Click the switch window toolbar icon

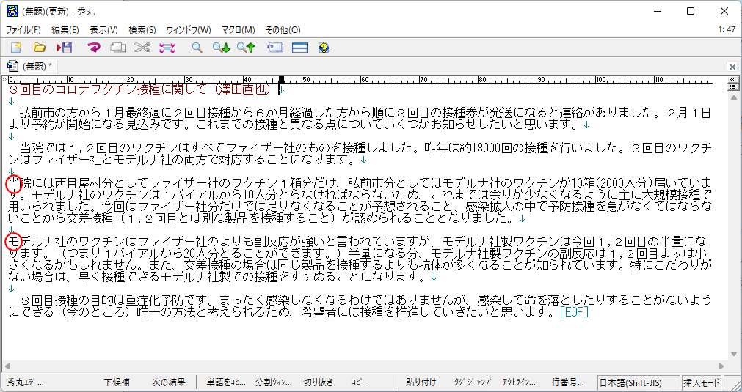[x=275, y=48]
